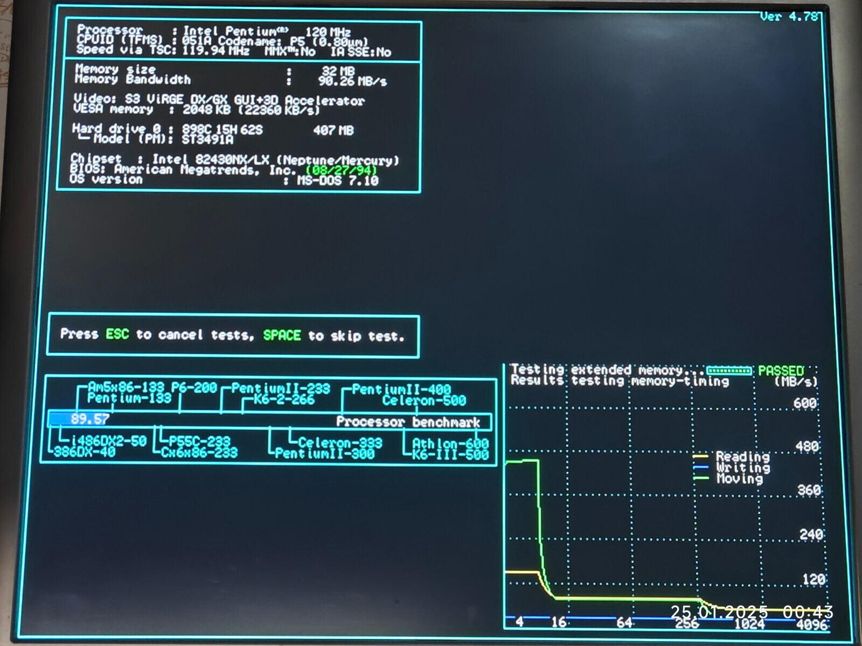Click the '16' x-axis label
The image size is (862, 646).
coord(559,622)
